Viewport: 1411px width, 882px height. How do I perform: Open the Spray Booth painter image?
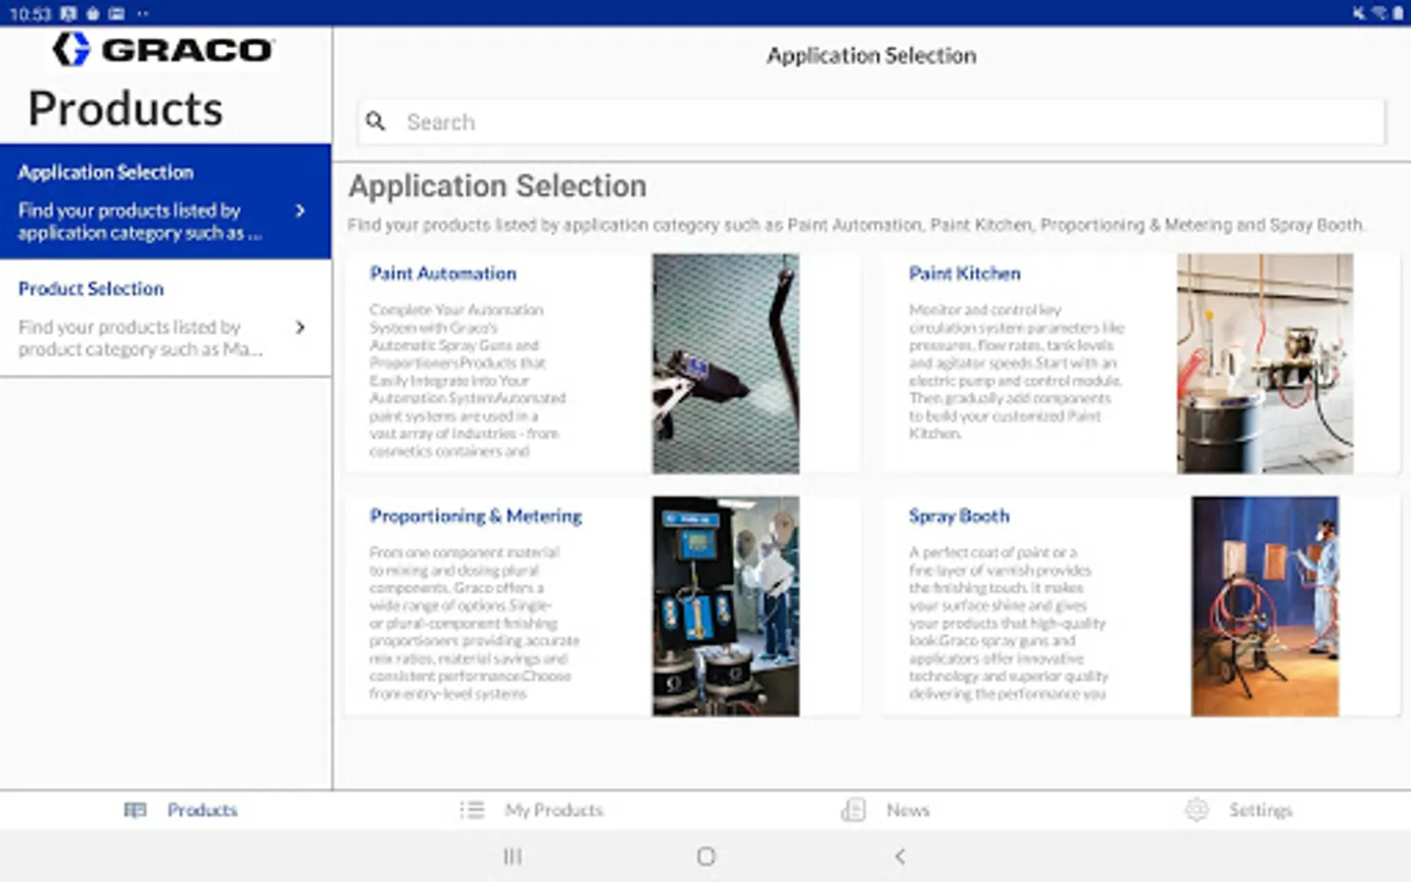coord(1265,606)
